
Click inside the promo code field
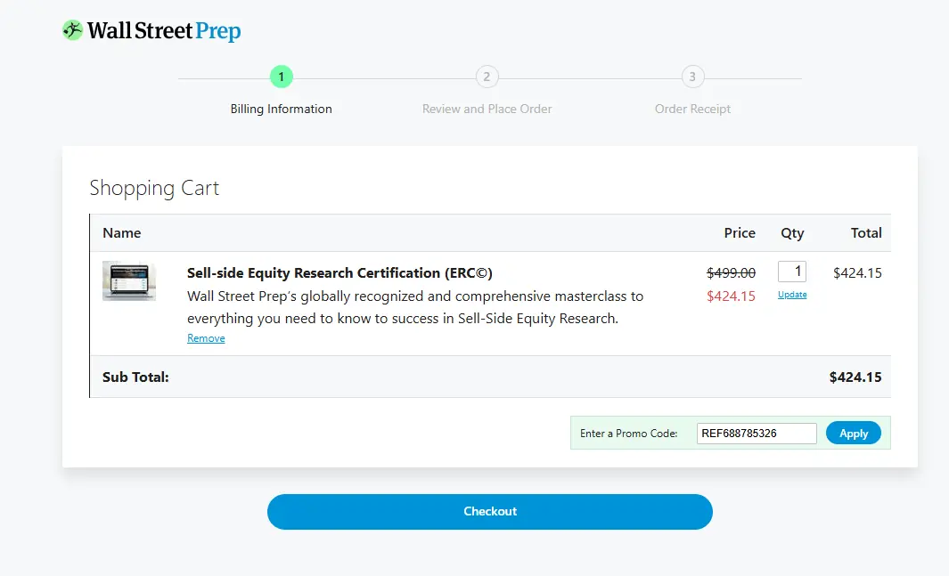(x=757, y=434)
